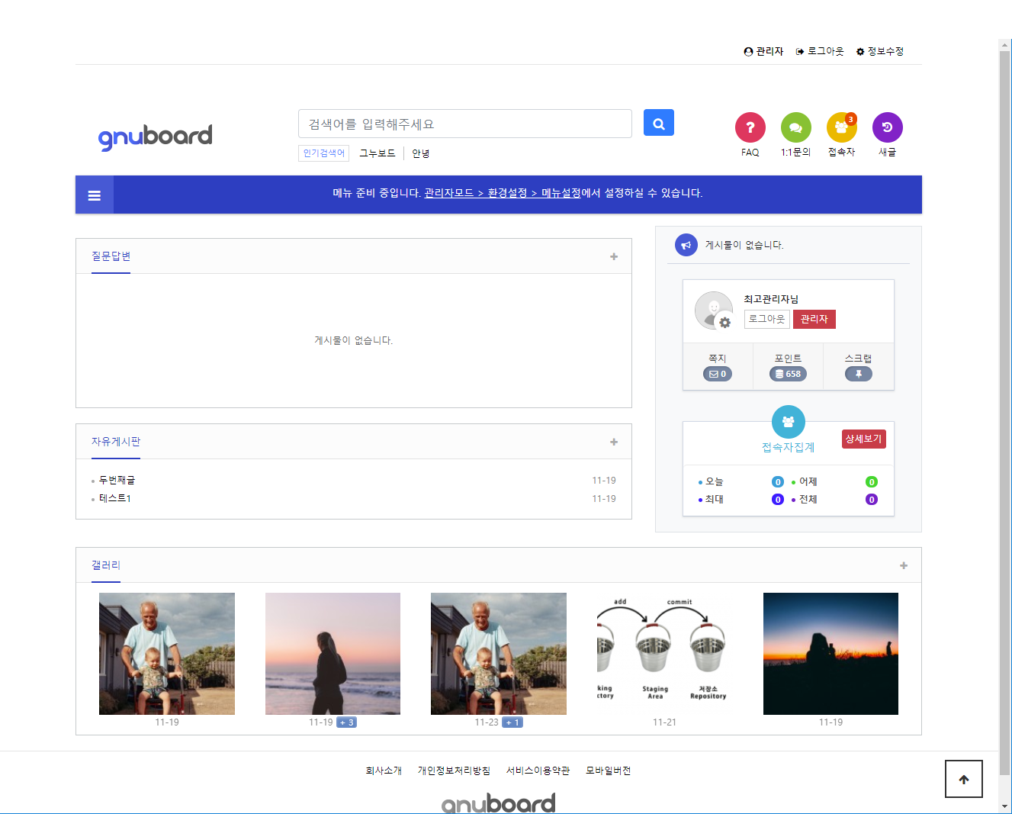1012x814 pixels.
Task: Open the 1:1 inquiry chat icon
Action: [795, 127]
